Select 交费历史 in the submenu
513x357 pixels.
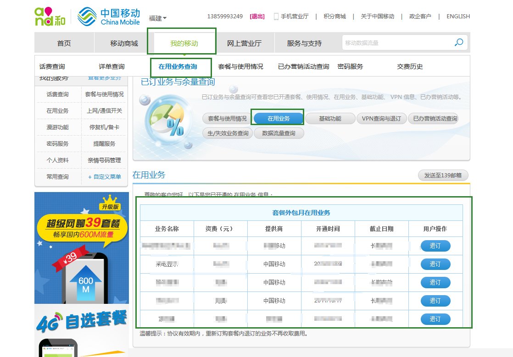(409, 66)
